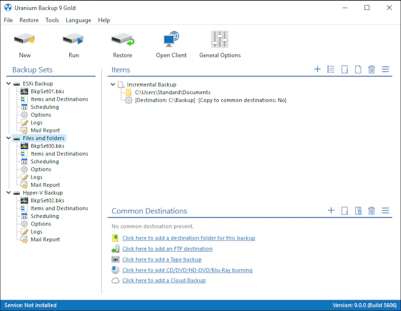Image resolution: width=401 pixels, height=311 pixels.
Task: Click link to add an FTP destination
Action: click(167, 248)
